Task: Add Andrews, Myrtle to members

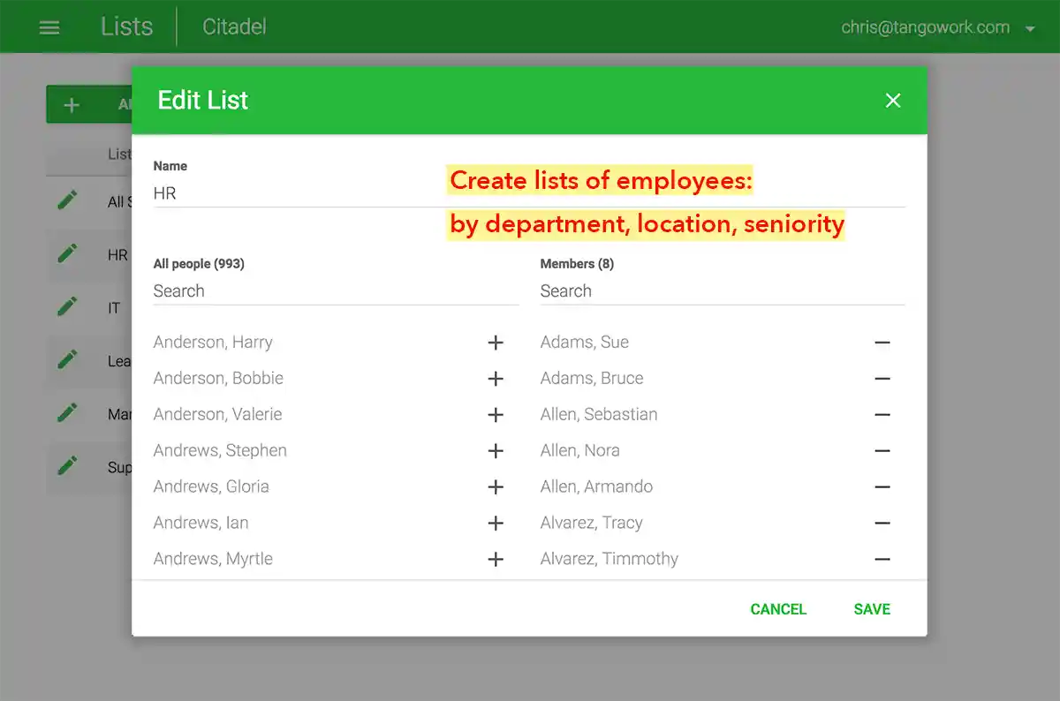Action: point(496,560)
